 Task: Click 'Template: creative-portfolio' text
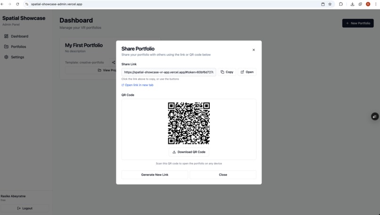84,63
